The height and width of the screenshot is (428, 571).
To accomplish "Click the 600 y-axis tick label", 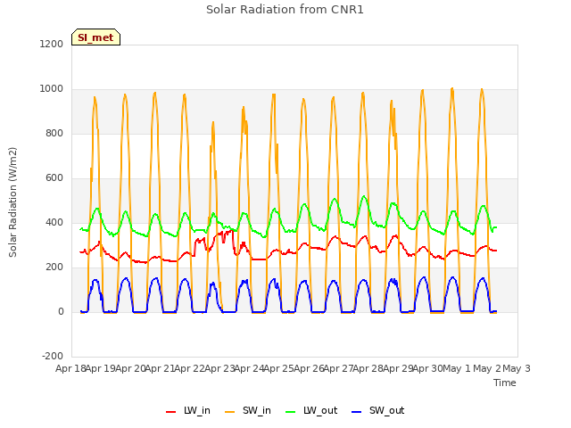I will 54,178.
